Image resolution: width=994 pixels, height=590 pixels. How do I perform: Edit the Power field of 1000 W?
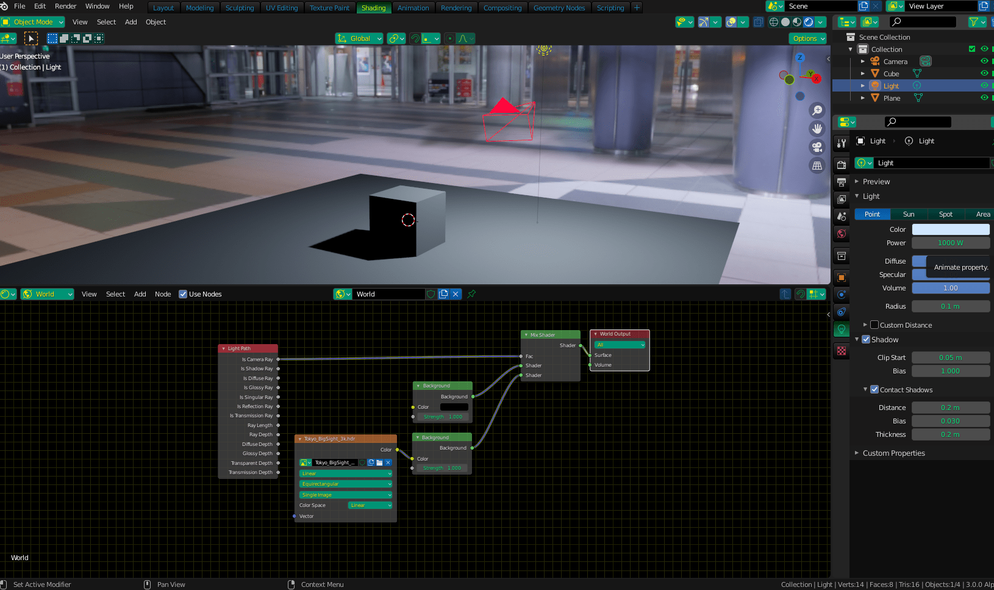950,242
